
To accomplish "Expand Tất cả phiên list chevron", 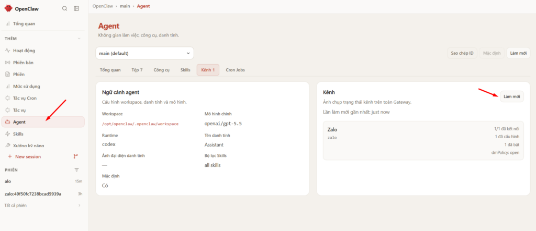I will coord(80,205).
